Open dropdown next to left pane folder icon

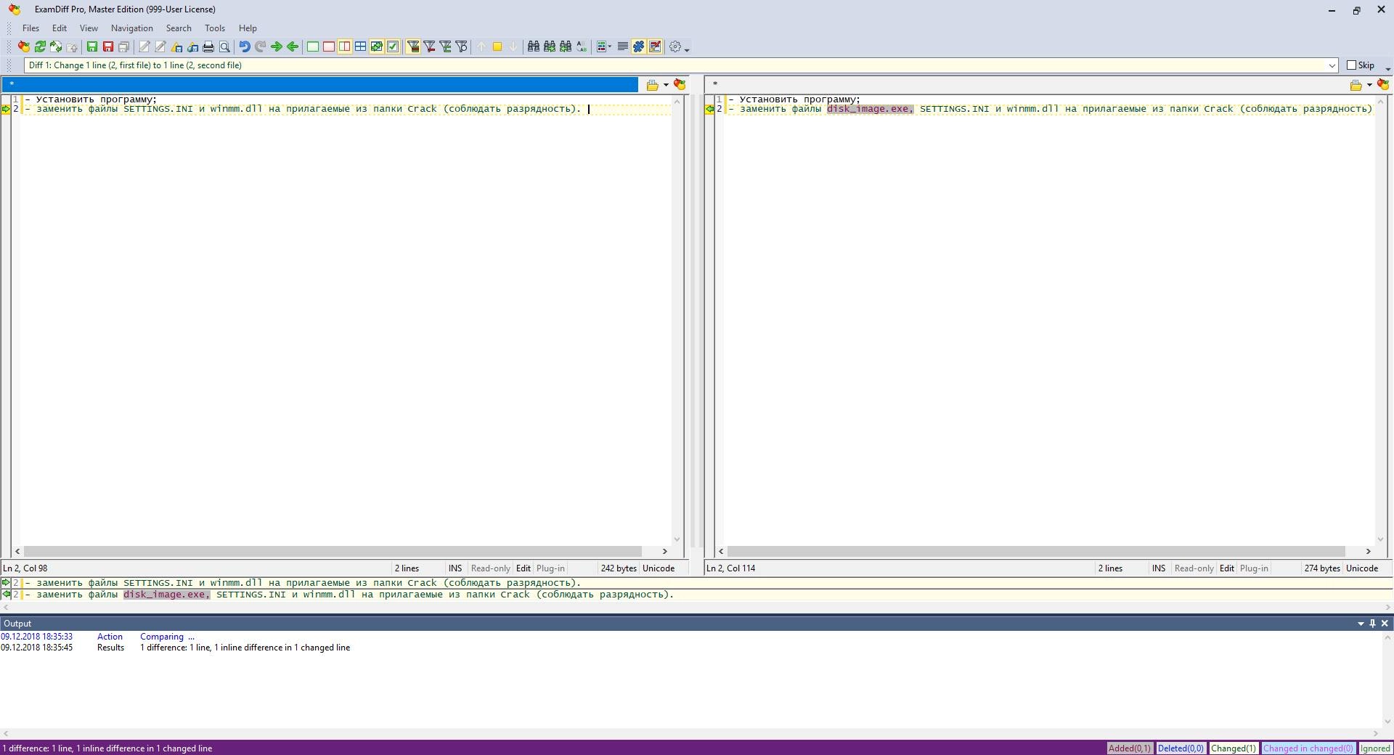[666, 85]
